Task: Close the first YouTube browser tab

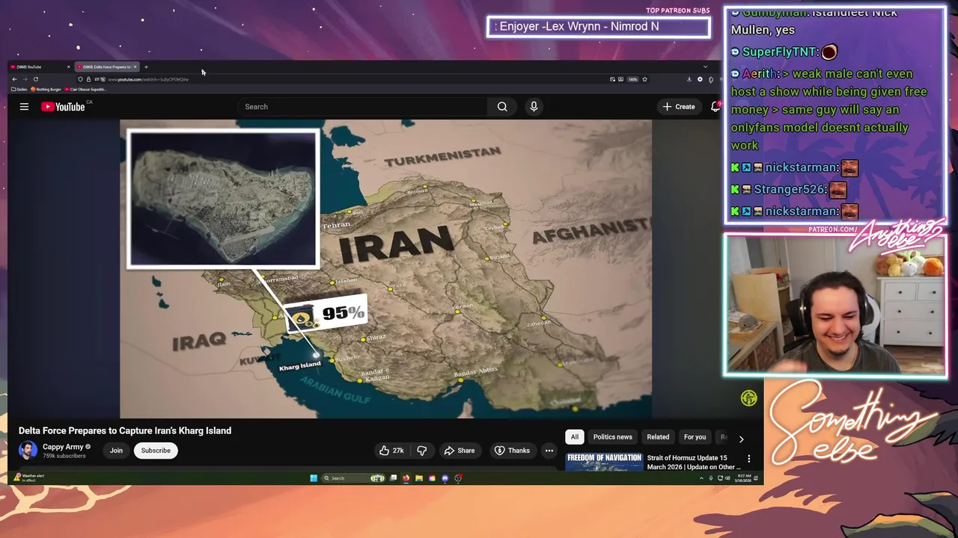Action: point(68,67)
